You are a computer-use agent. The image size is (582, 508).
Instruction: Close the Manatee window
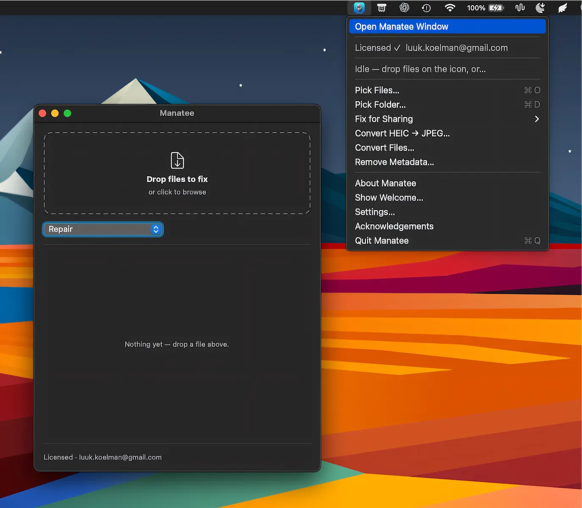(x=42, y=113)
